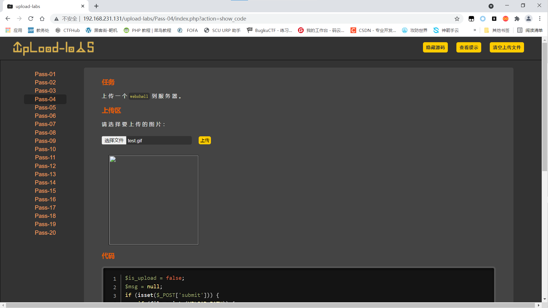Click the 选择文件 file chooser button
The image size is (548, 308).
114,140
